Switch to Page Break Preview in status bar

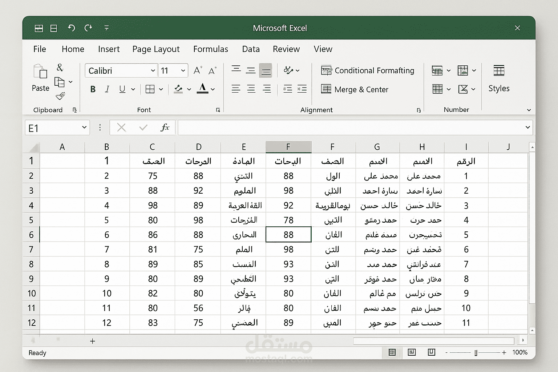tap(432, 352)
